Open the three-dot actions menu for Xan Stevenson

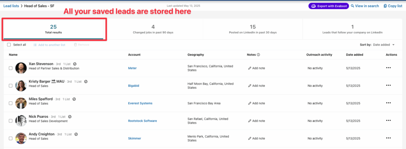click(388, 68)
